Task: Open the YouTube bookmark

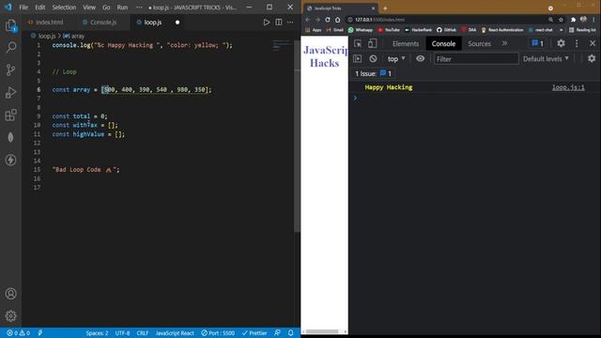Action: pos(389,29)
